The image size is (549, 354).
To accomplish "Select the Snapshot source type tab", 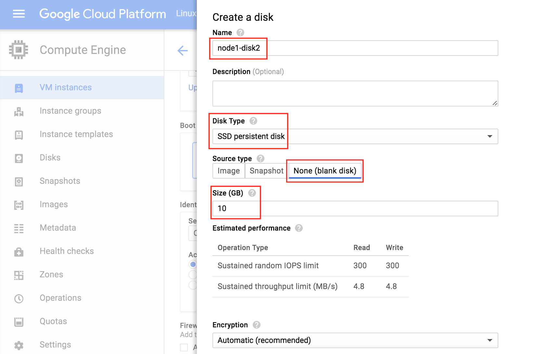I will (266, 171).
